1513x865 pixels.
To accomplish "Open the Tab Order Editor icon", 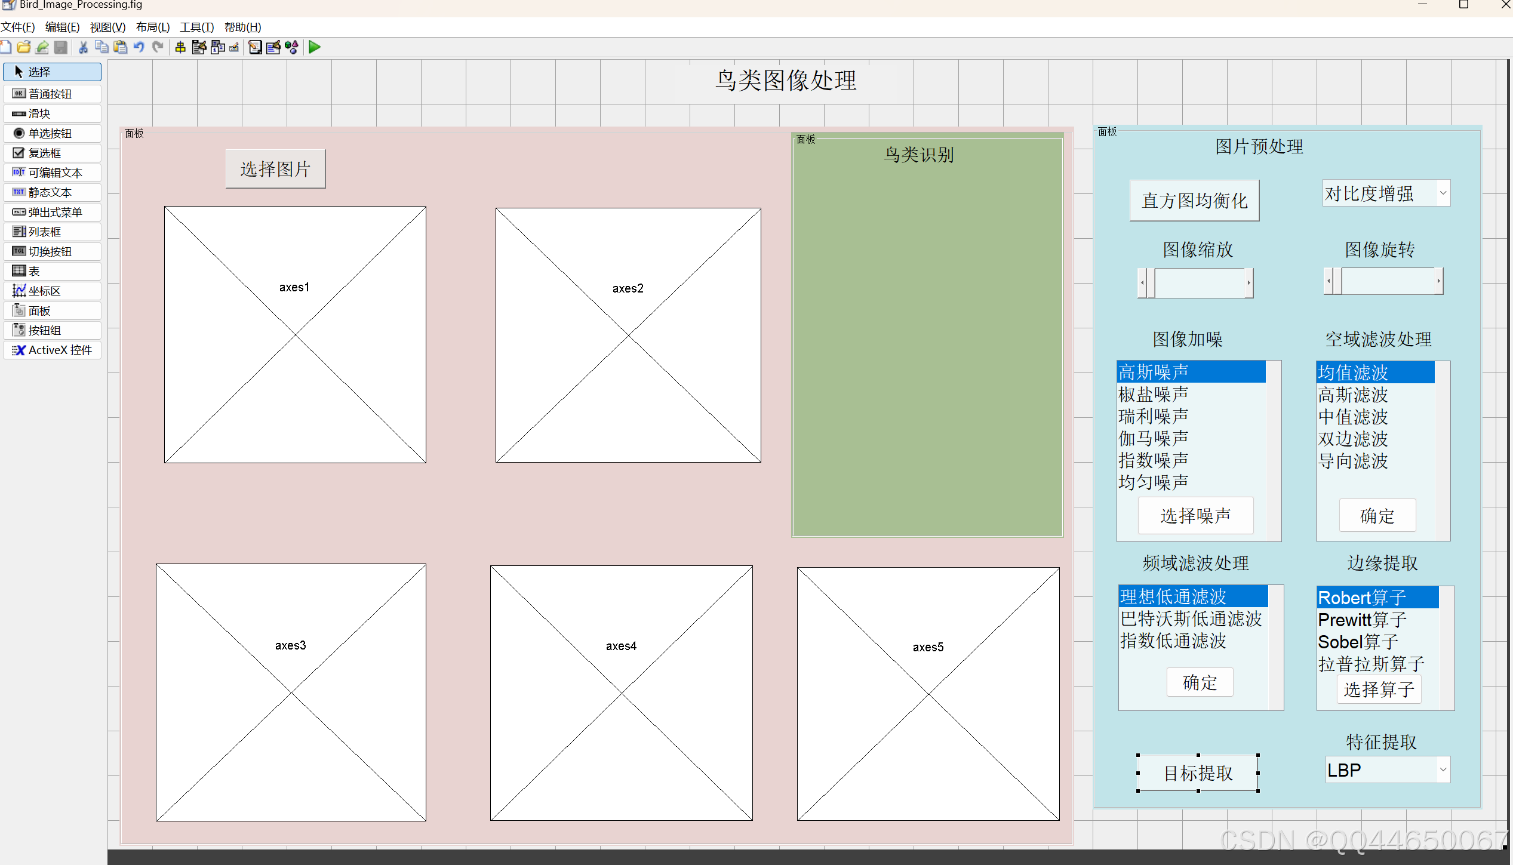I will (x=218, y=47).
